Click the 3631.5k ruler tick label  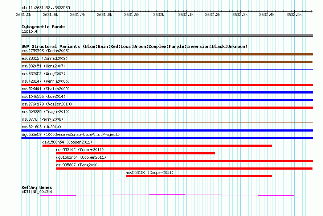point(24,14)
